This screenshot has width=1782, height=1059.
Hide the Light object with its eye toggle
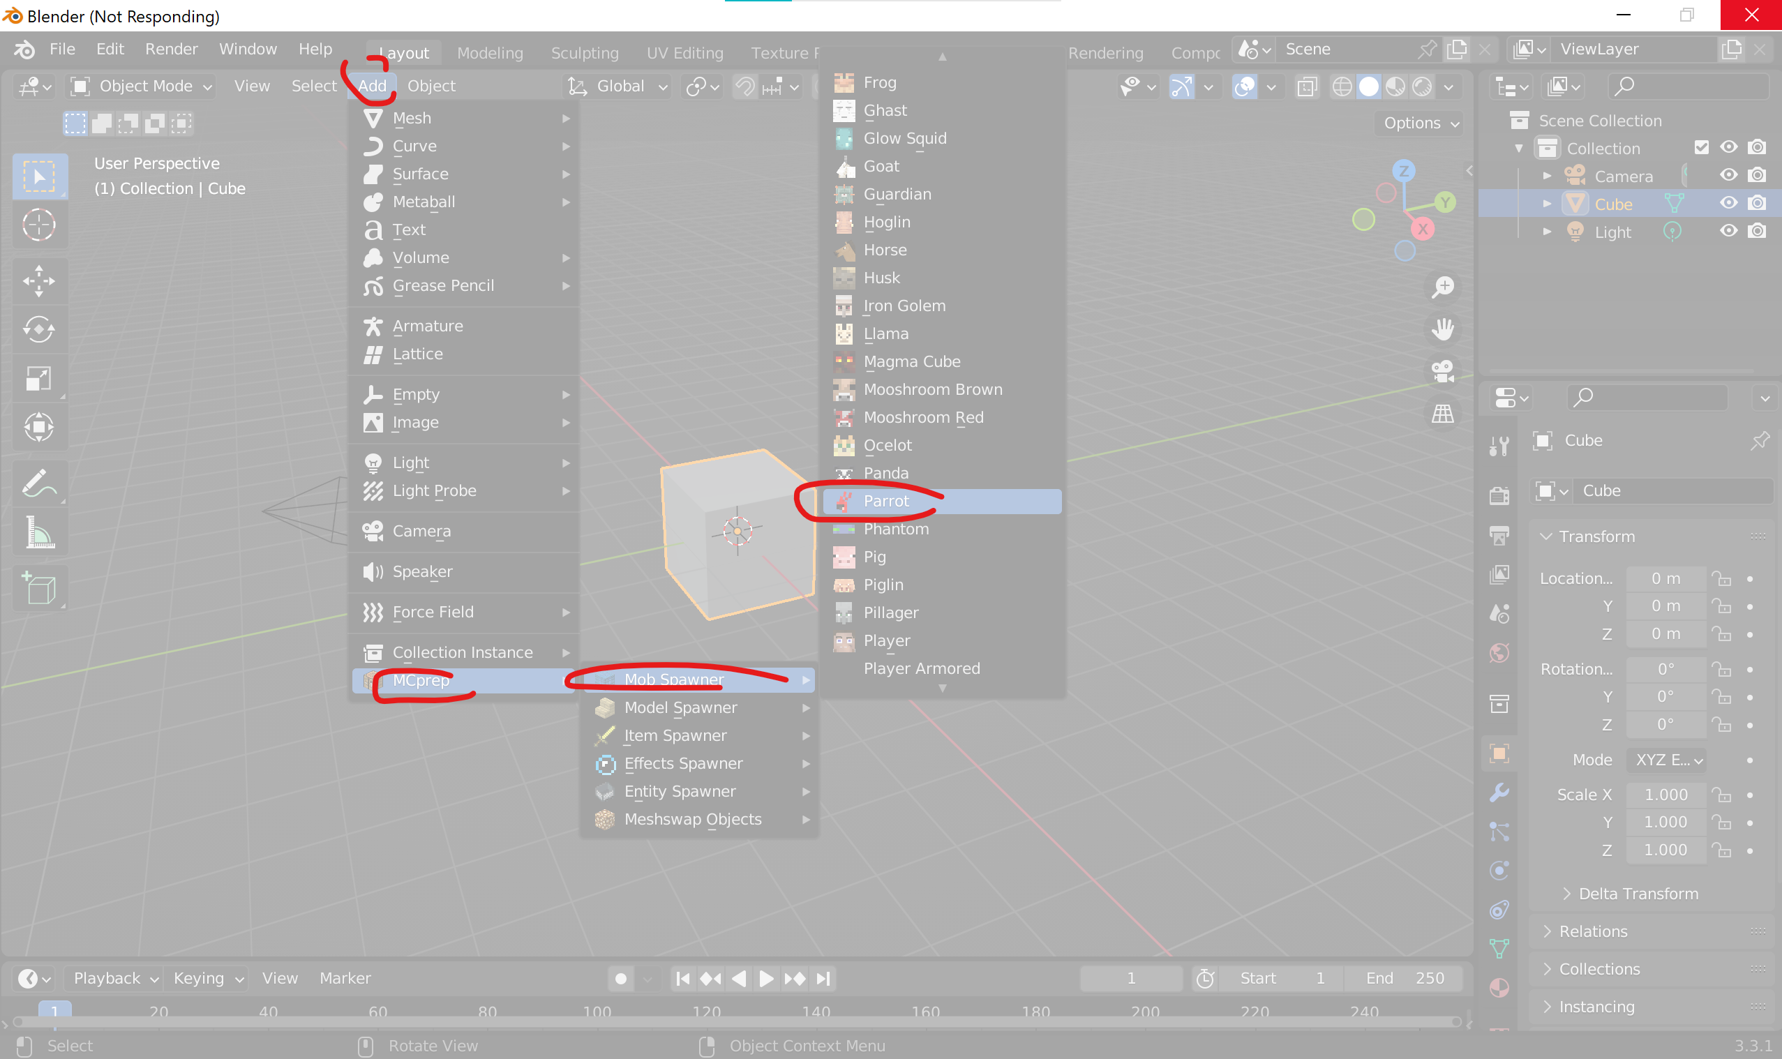click(1728, 231)
